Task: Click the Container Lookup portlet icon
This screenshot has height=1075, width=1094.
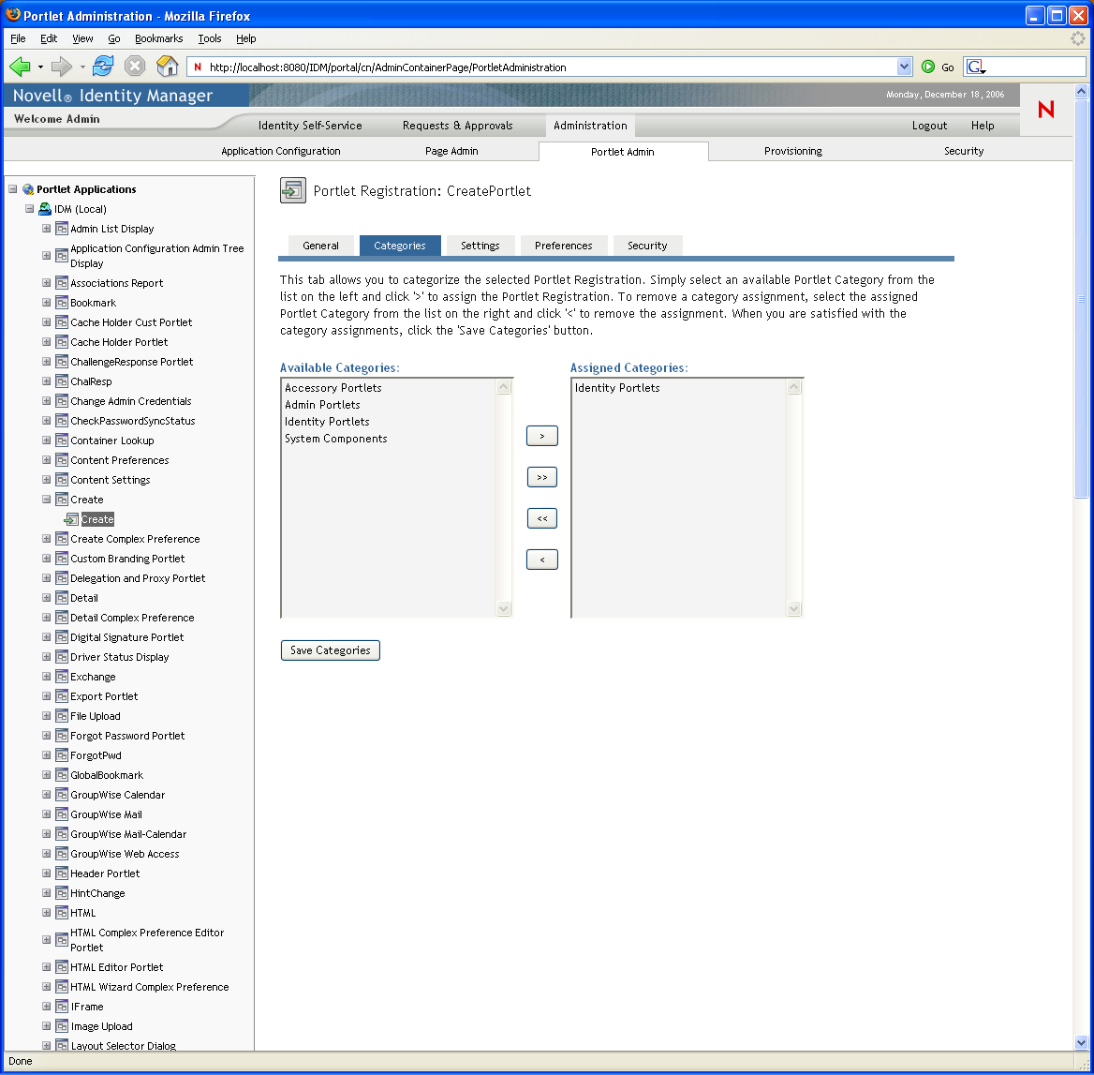Action: pyautogui.click(x=62, y=440)
